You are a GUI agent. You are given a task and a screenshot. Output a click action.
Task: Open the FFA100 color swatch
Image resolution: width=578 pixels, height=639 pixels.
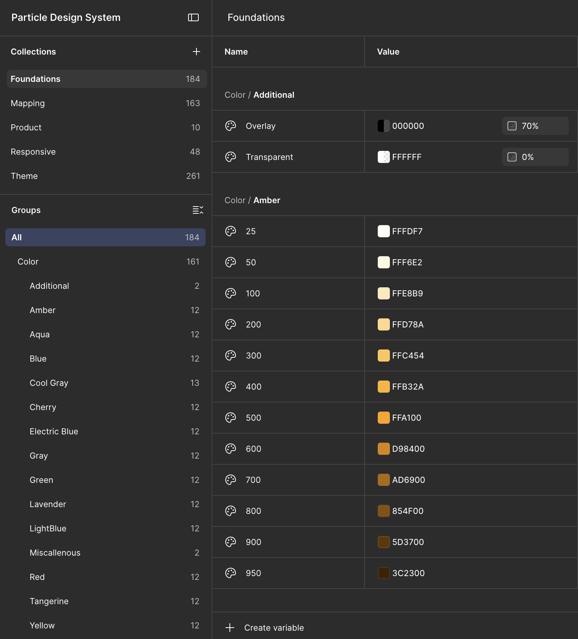click(384, 418)
